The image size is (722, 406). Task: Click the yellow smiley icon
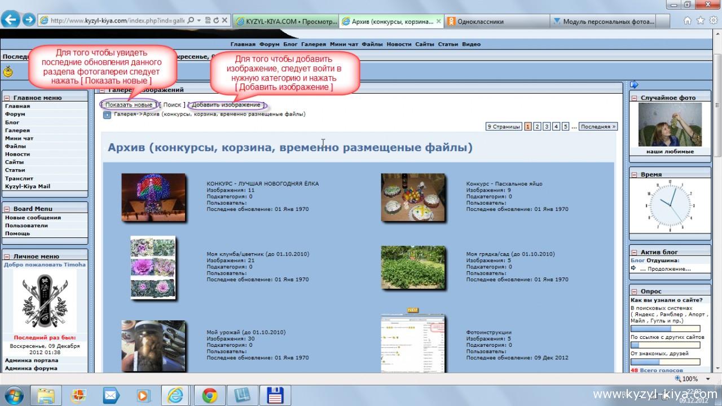pos(8,71)
